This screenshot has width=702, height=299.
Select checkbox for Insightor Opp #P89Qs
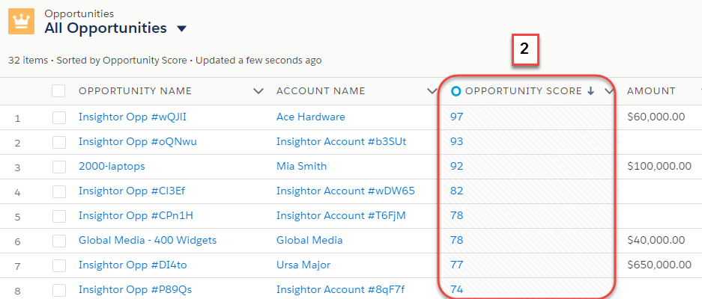pos(58,290)
